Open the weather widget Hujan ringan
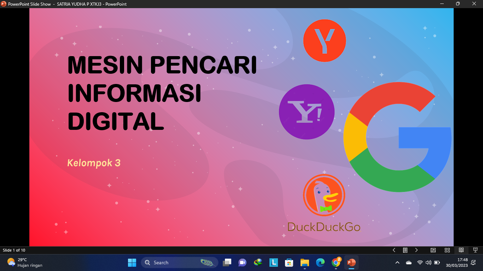Image resolution: width=483 pixels, height=271 pixels. click(x=25, y=263)
